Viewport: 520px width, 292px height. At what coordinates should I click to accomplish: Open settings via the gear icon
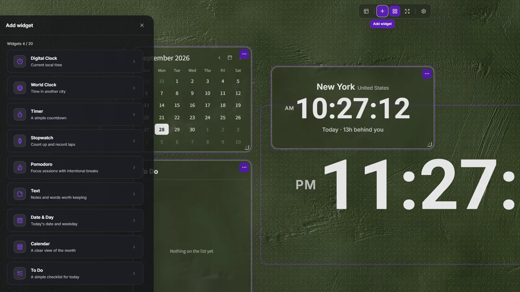(x=423, y=11)
